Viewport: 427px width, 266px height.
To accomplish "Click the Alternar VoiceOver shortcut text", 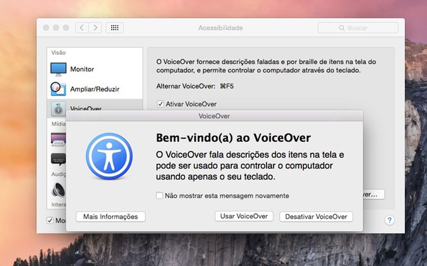I will coord(195,86).
